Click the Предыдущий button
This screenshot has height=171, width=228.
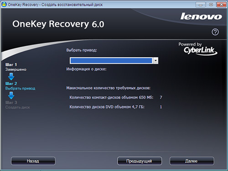pyautogui.click(x=140, y=161)
